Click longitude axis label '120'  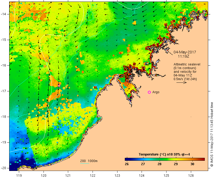coord(44,175)
